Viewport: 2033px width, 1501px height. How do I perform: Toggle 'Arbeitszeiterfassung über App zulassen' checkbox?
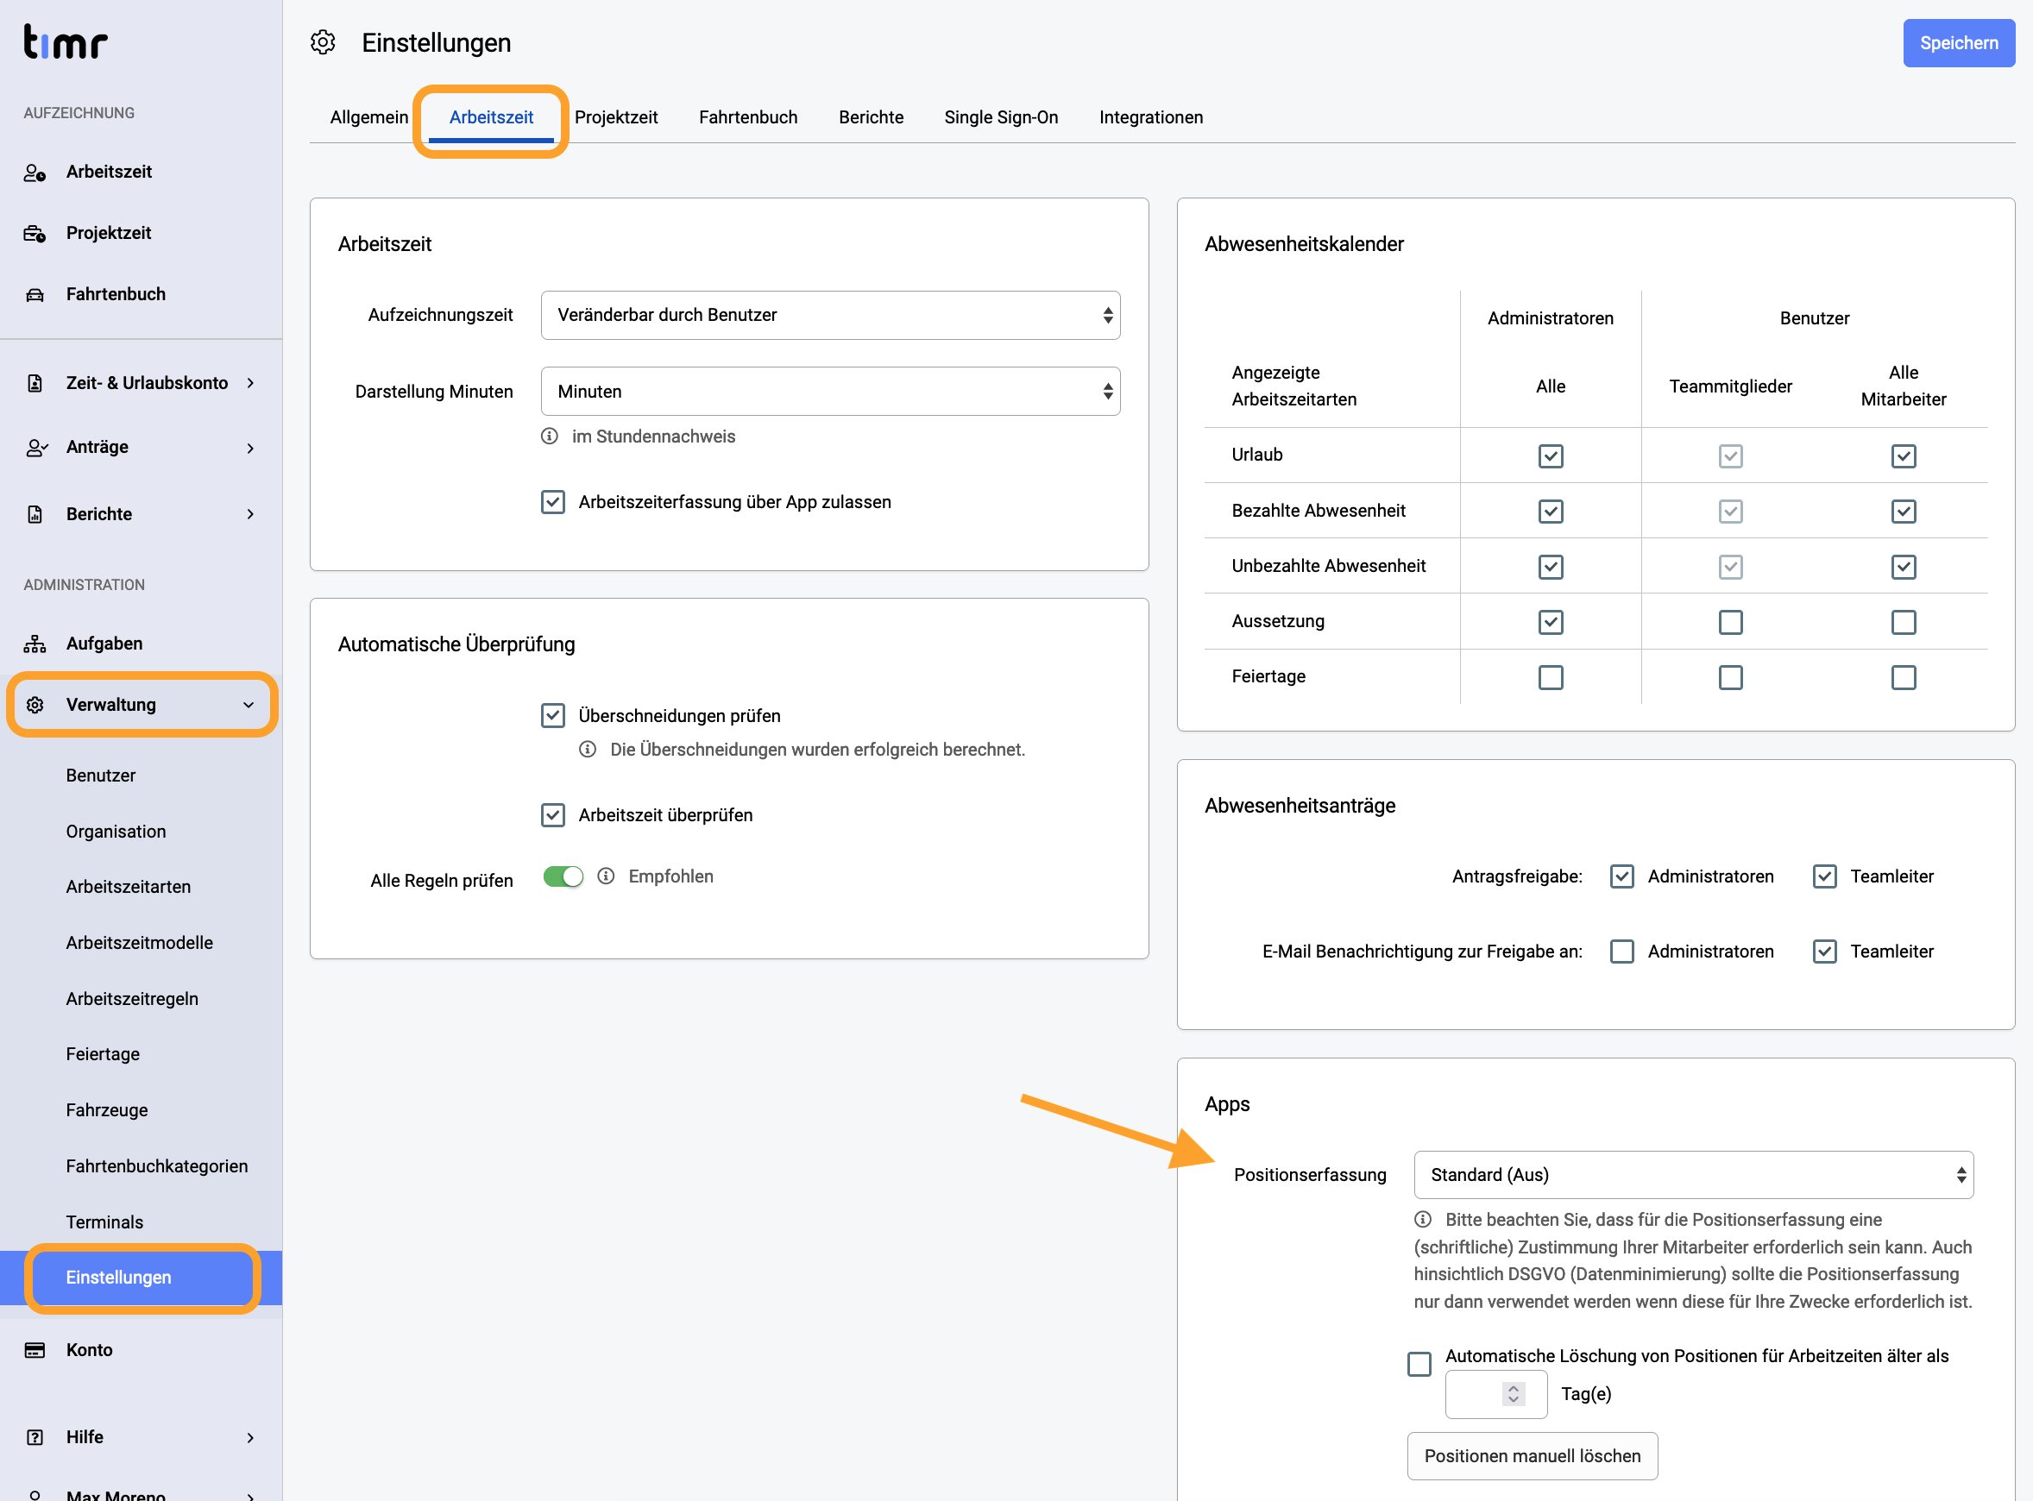552,501
